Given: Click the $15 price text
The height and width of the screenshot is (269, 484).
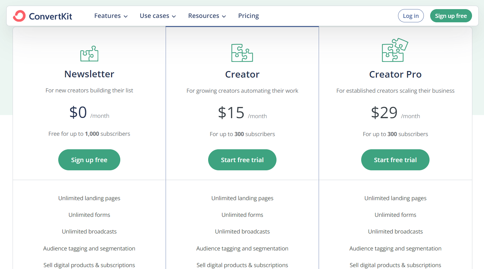Looking at the screenshot, I should 231,113.
